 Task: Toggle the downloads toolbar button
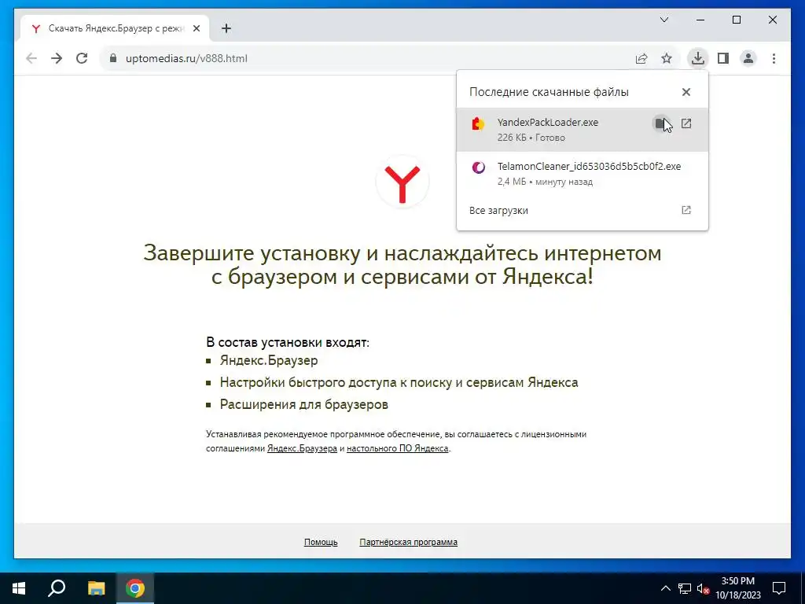(698, 58)
